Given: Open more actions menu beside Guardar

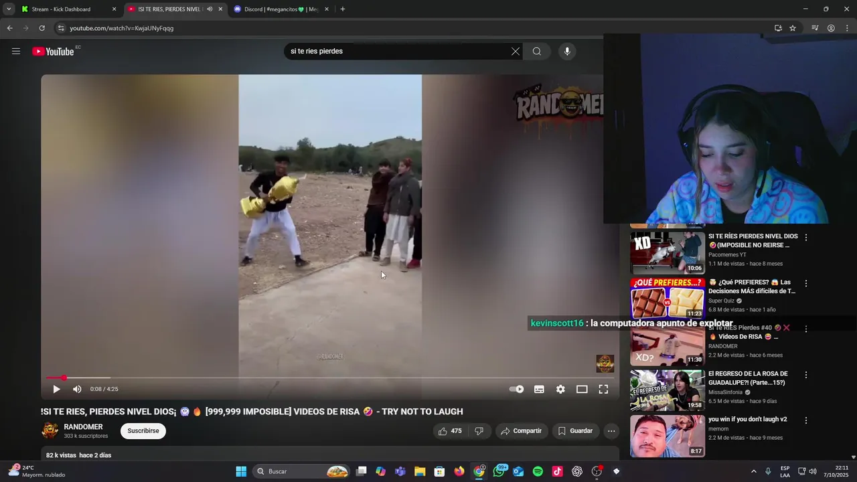Looking at the screenshot, I should tap(611, 431).
